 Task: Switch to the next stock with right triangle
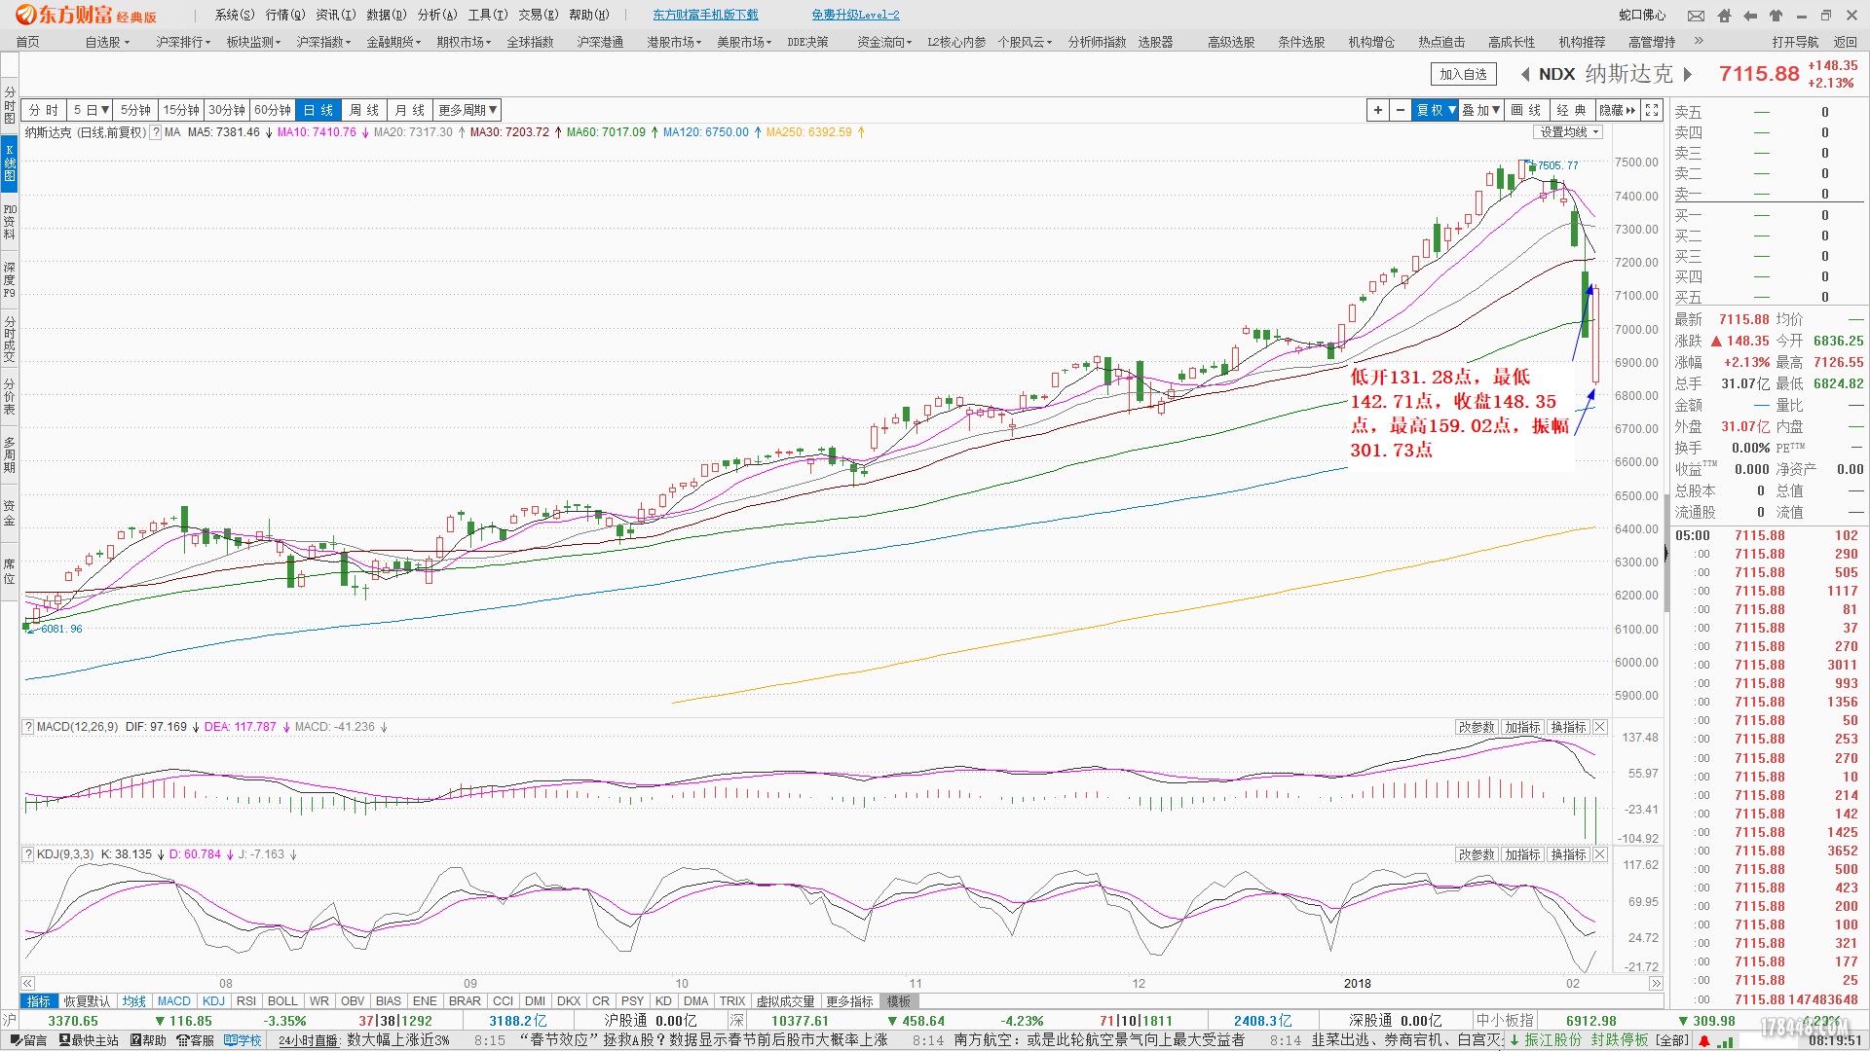(x=1688, y=74)
